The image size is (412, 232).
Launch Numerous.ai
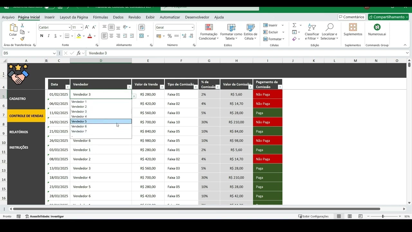coord(377,29)
